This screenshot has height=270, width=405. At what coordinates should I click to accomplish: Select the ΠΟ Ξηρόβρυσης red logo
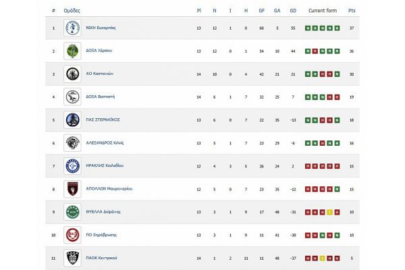pyautogui.click(x=72, y=235)
